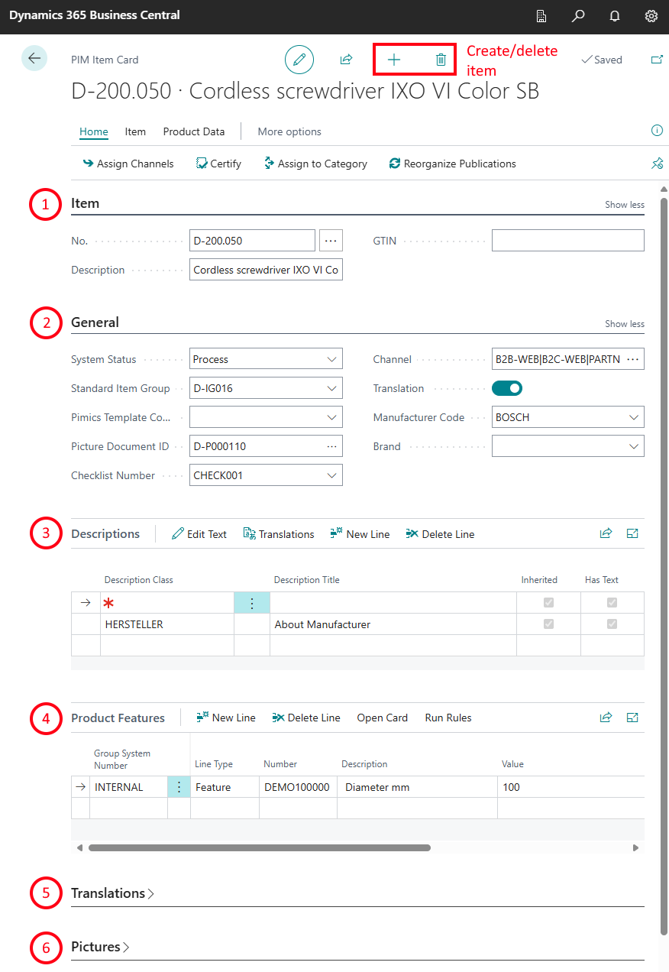This screenshot has width=669, height=972.
Task: Expand the Pictures section
Action: (x=100, y=947)
